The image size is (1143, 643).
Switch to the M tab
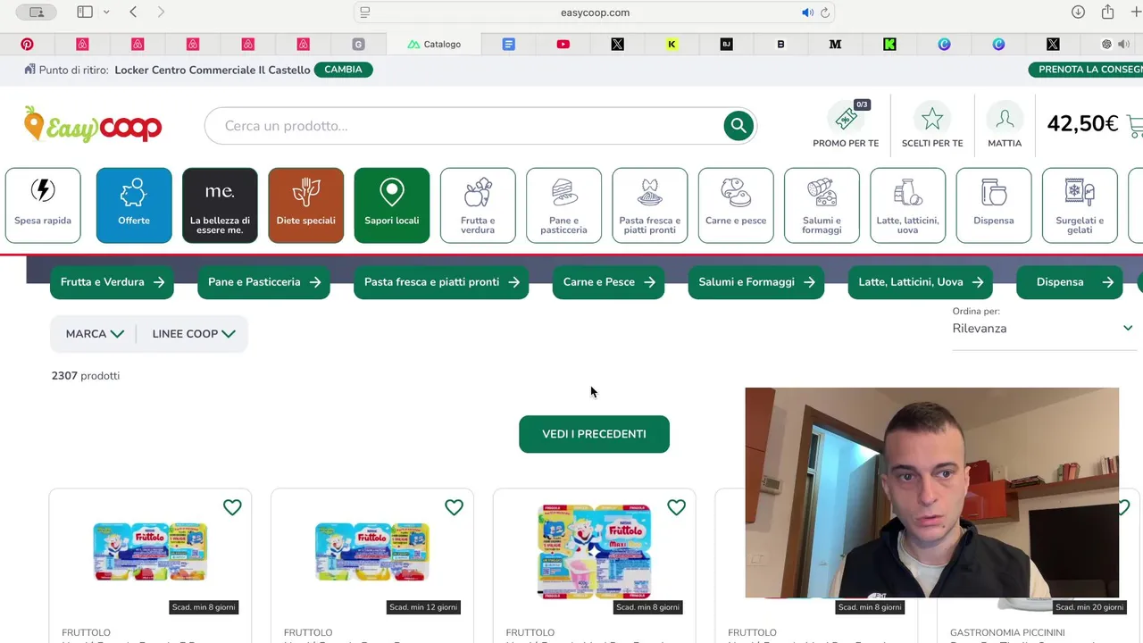(835, 44)
